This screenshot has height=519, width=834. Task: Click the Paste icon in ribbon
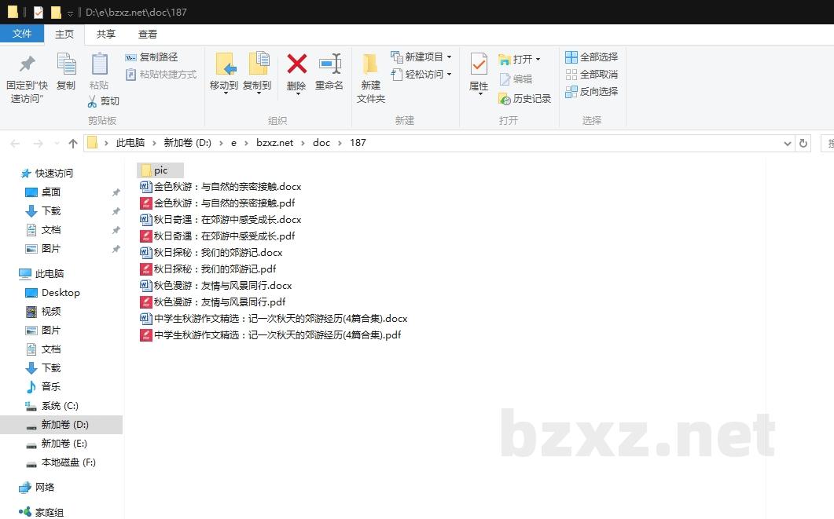point(99,64)
